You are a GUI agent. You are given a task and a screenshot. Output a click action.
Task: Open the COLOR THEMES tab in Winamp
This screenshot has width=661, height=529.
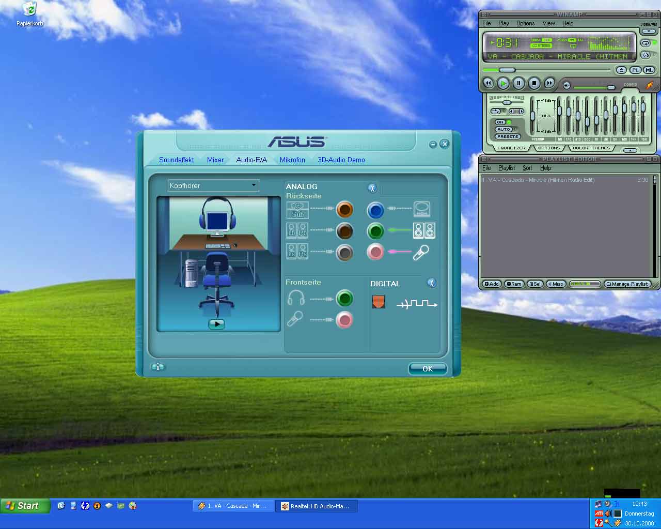point(591,148)
